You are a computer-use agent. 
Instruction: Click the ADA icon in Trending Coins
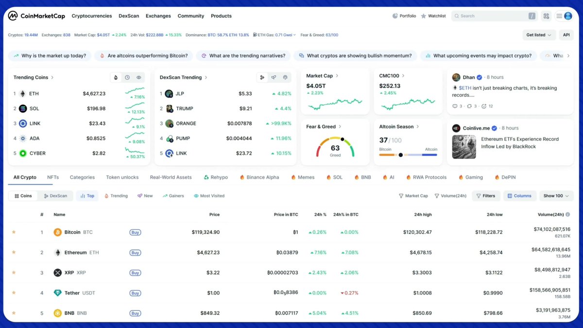[23, 138]
